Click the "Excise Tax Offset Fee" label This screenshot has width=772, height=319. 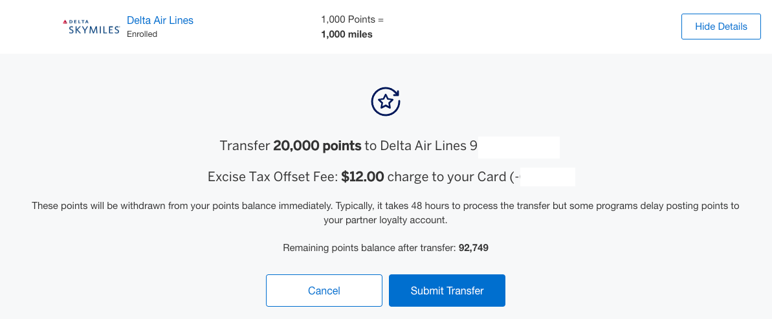(x=271, y=177)
